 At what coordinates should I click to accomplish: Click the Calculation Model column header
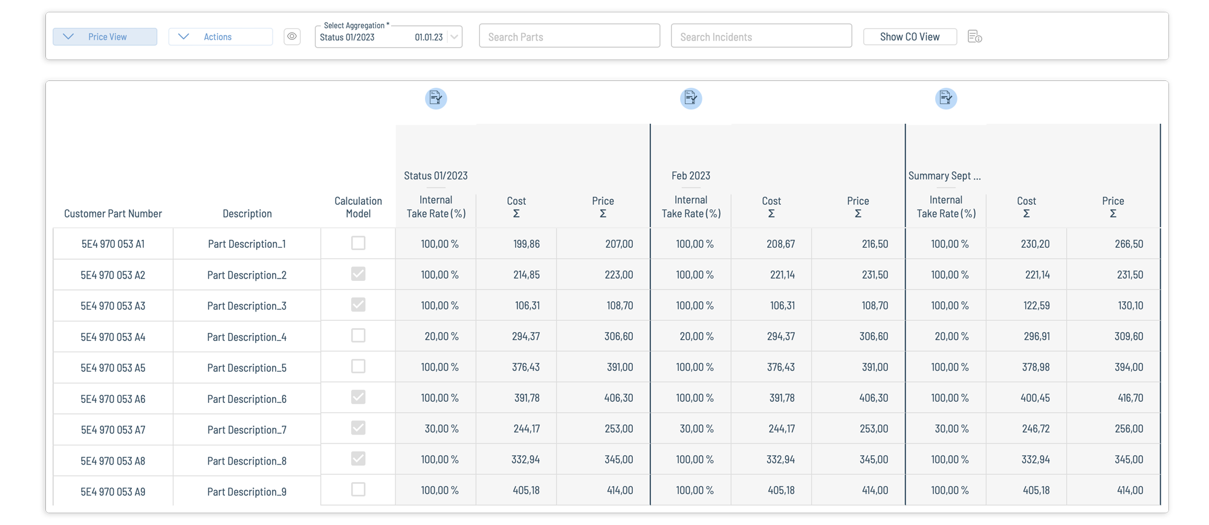[x=358, y=207]
